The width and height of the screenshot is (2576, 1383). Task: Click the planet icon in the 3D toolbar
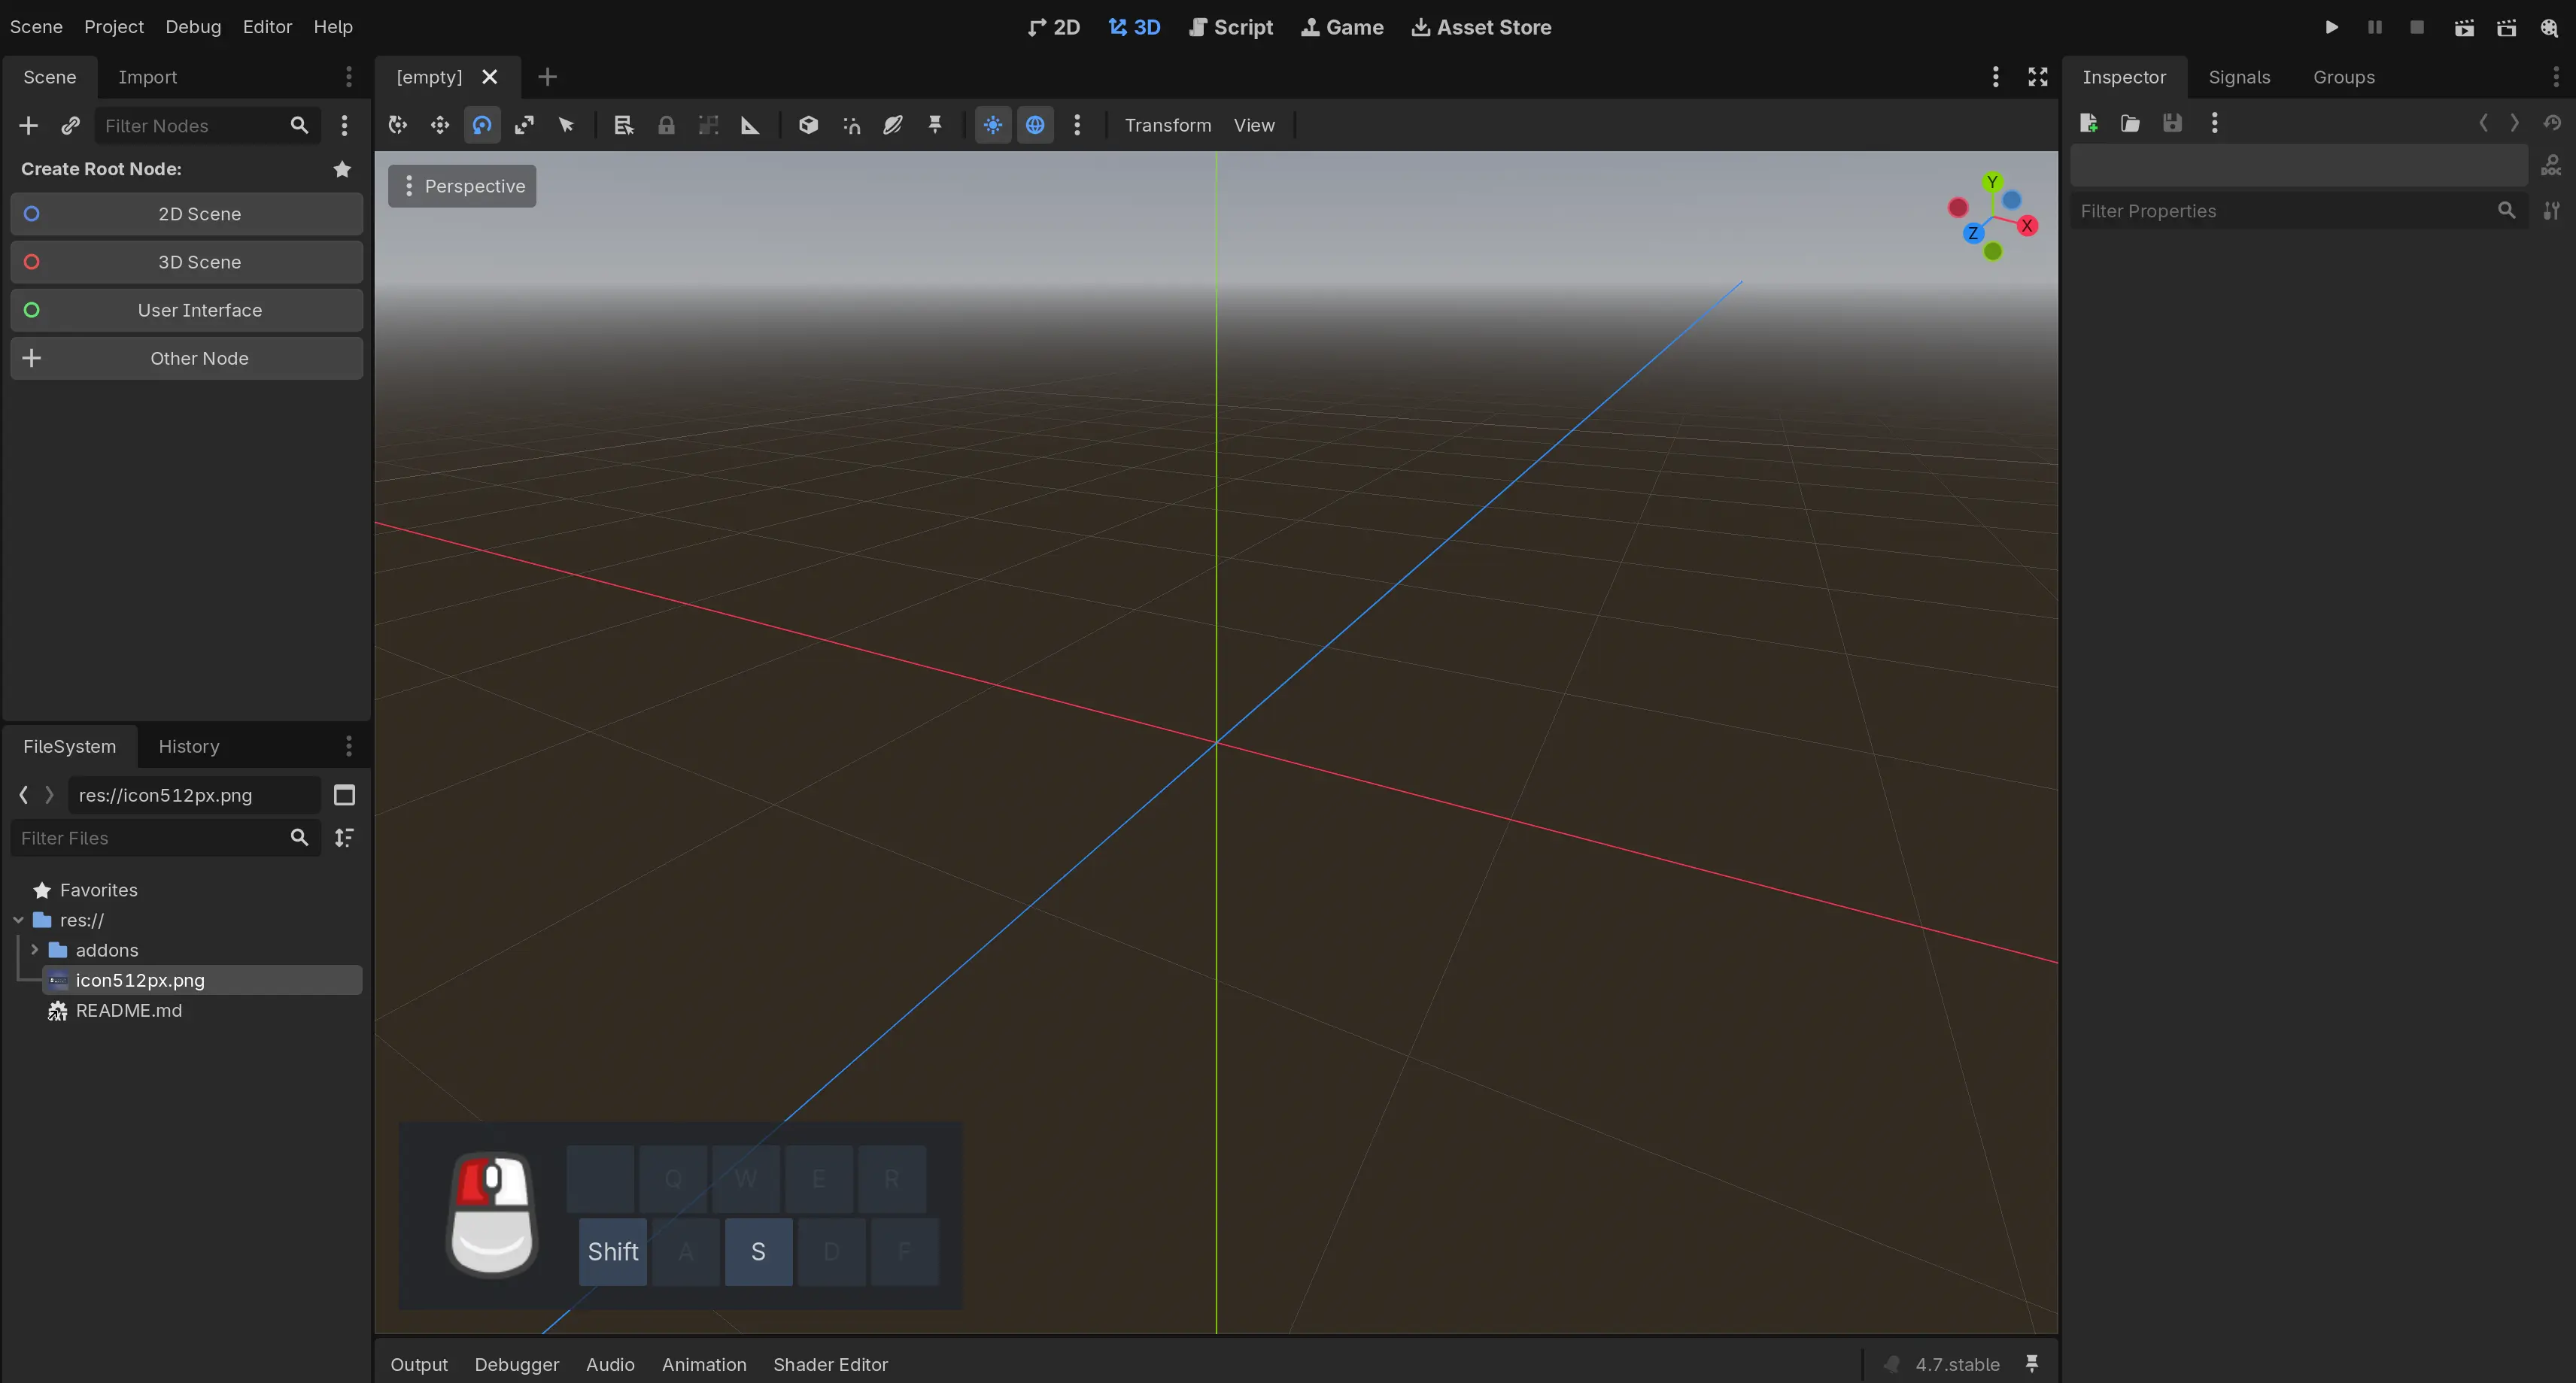(893, 125)
